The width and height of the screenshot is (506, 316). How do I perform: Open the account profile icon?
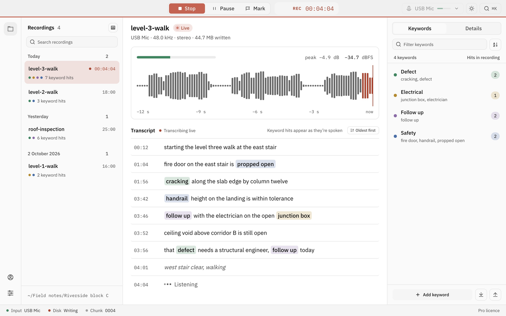pyautogui.click(x=10, y=277)
